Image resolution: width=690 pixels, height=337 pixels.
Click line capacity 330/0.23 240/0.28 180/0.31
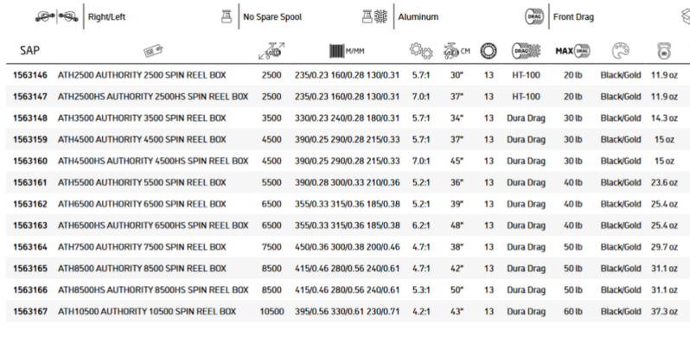coord(348,118)
